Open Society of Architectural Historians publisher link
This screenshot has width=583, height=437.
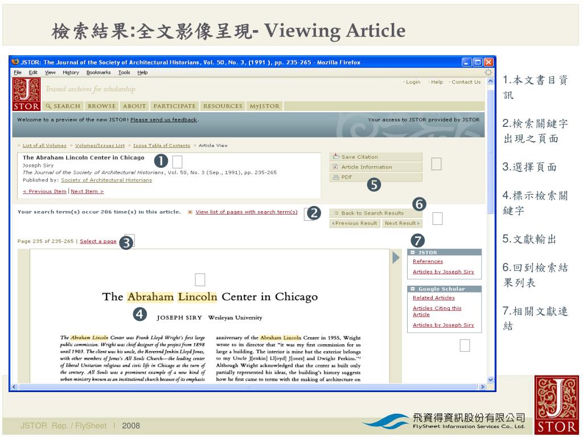(x=106, y=180)
